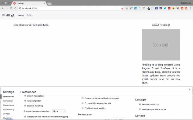The width and height of the screenshot is (193, 120).
Task: Click the 300 x 246 placeholder image
Action: click(x=161, y=45)
